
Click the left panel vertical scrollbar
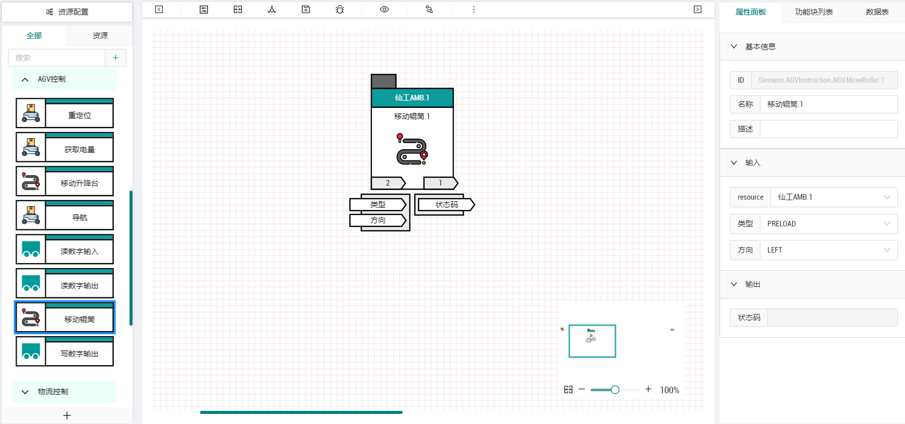[x=131, y=258]
